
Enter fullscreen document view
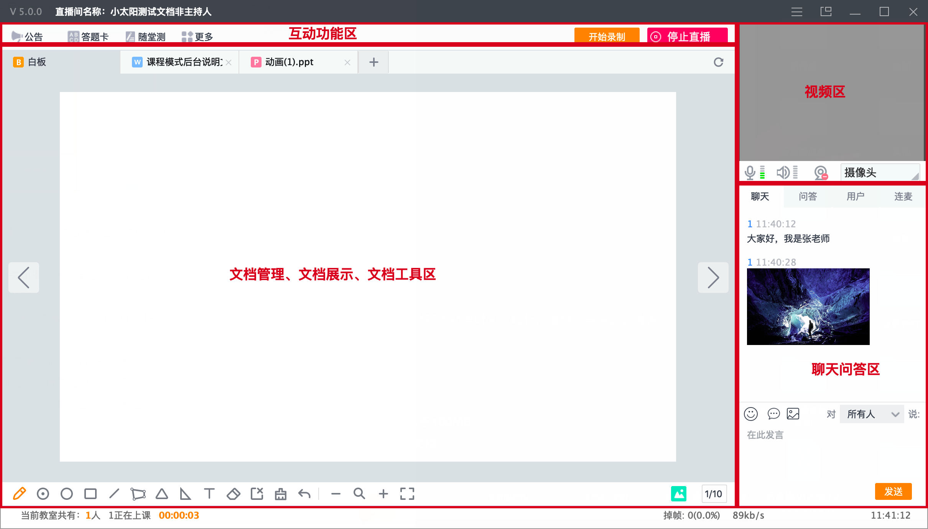[x=407, y=494]
